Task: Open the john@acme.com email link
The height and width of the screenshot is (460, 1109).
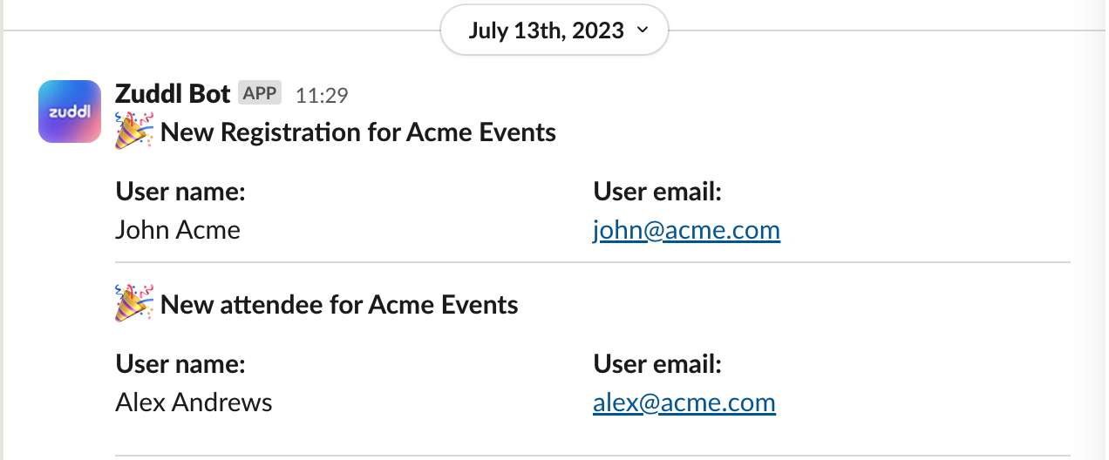Action: pyautogui.click(x=686, y=230)
